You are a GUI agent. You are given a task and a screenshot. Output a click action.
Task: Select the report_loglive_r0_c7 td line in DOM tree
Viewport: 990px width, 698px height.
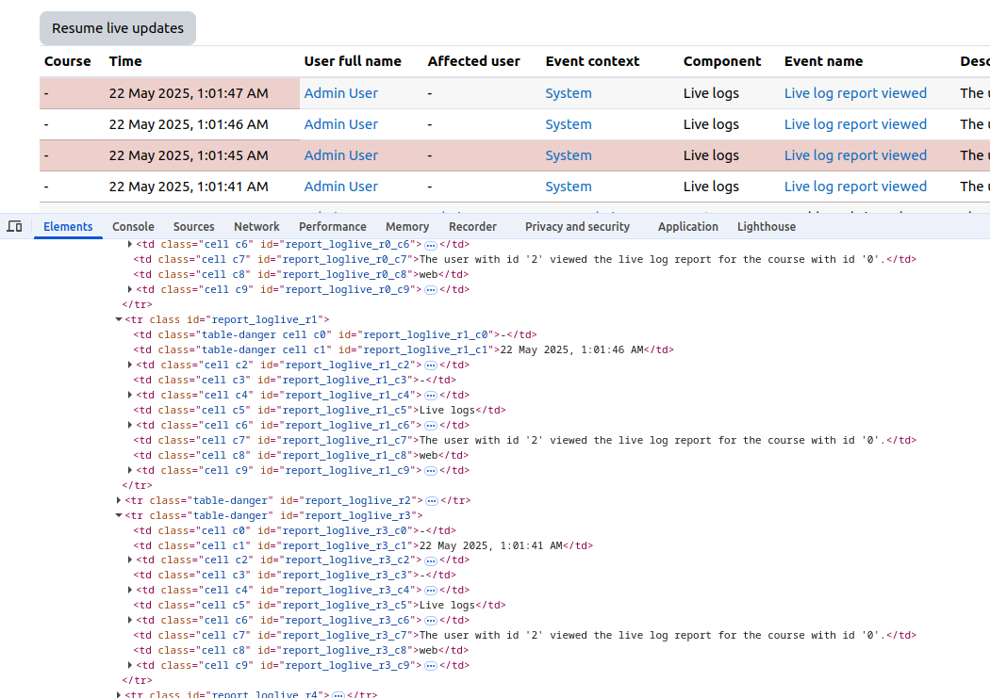[x=524, y=260]
